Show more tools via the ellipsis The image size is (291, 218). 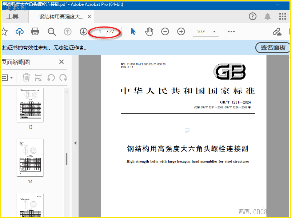pos(231,32)
